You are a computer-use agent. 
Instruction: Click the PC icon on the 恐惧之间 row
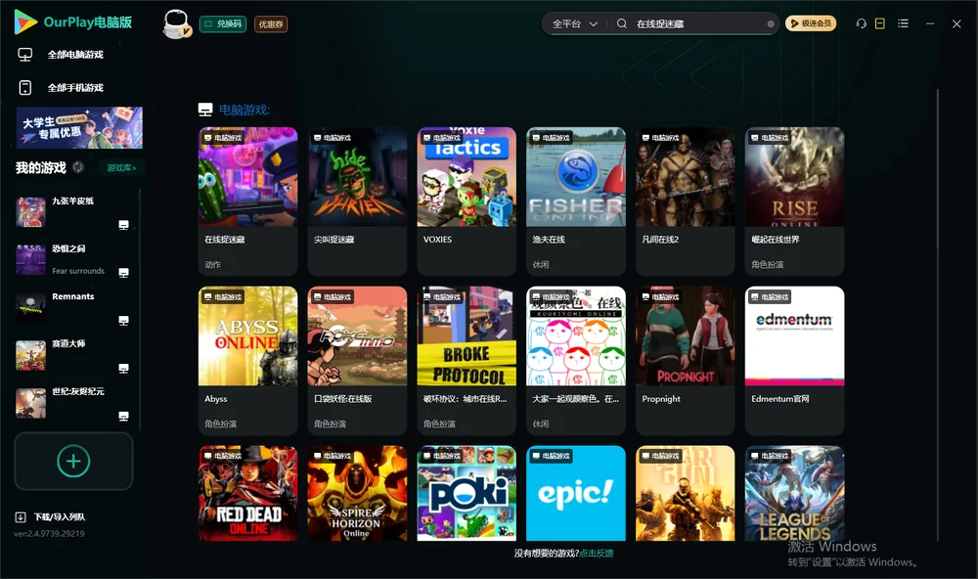tap(123, 273)
